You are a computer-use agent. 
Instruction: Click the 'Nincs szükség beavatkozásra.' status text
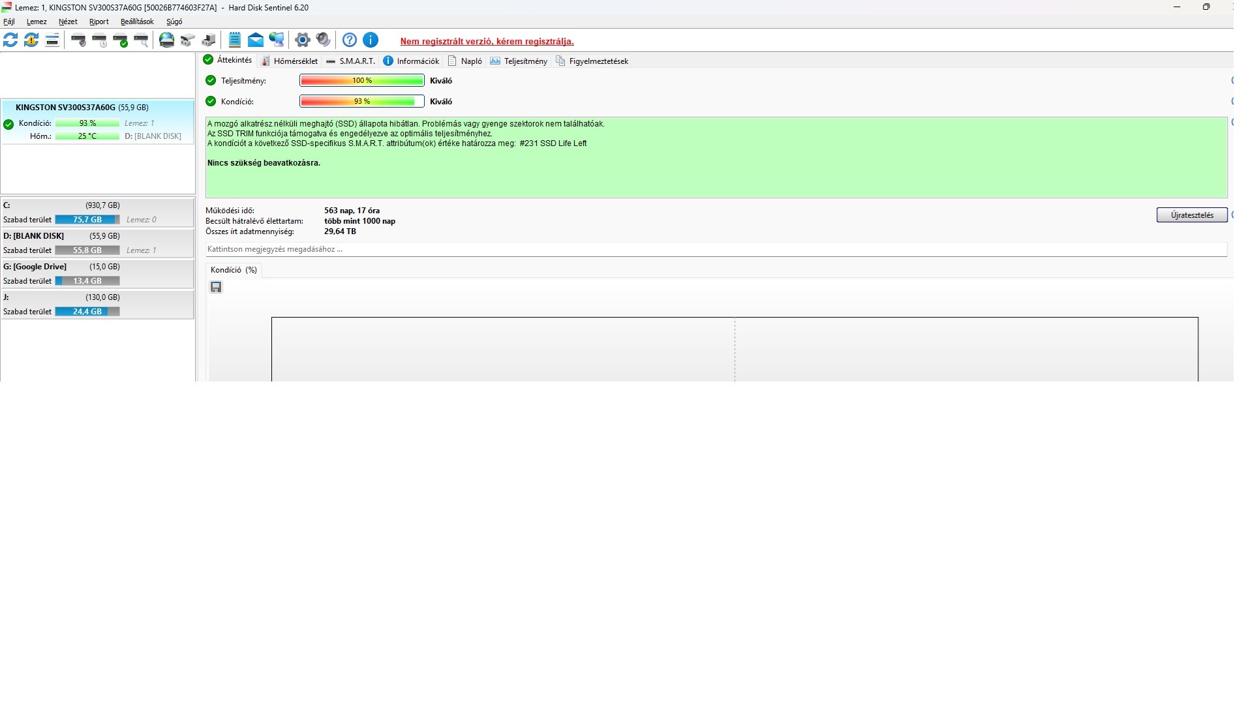(x=264, y=163)
